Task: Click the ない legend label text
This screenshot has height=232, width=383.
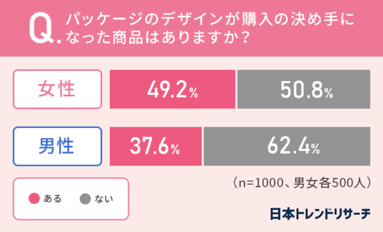Action: pos(104,199)
